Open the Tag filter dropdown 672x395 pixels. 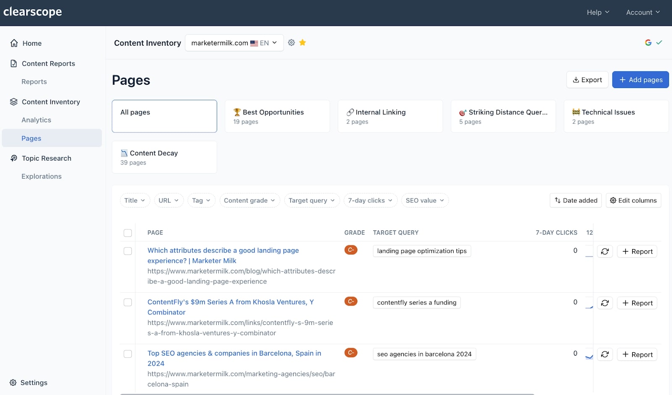click(202, 200)
